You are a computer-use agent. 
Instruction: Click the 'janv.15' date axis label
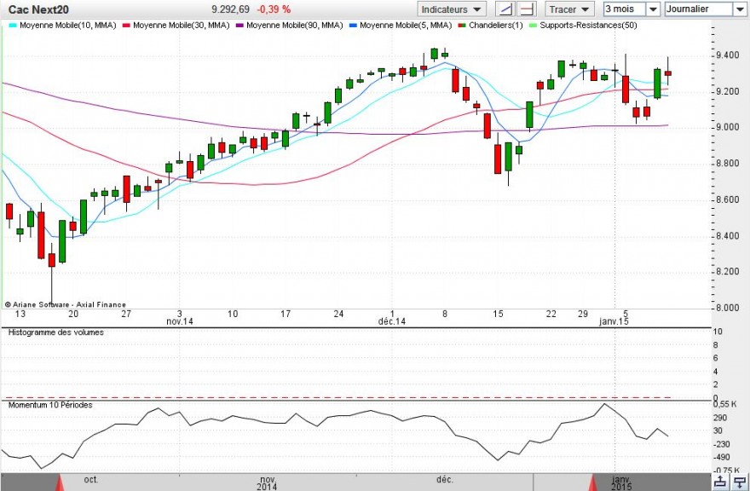(x=614, y=322)
